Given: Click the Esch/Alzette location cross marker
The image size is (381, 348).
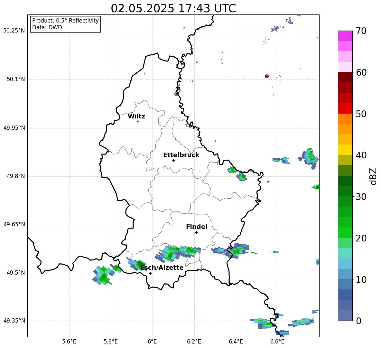Looking at the screenshot, I should (x=150, y=273).
